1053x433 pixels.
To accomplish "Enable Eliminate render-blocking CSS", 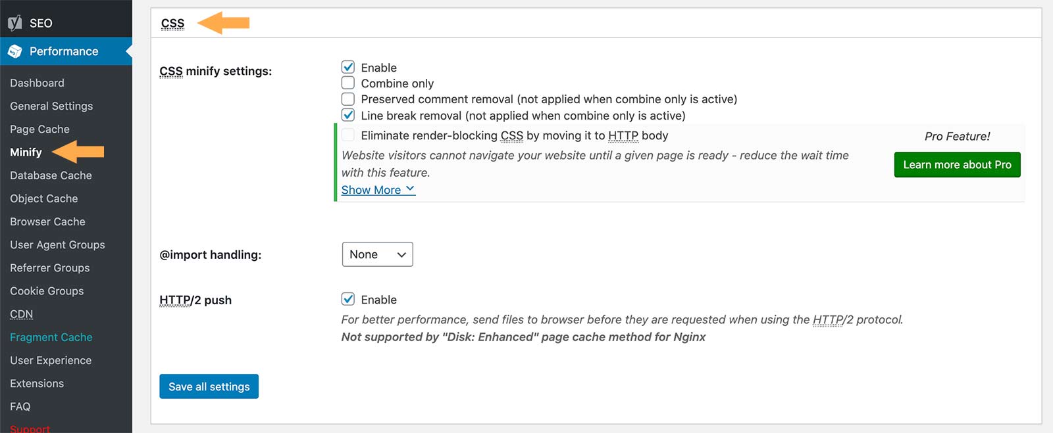I will tap(347, 135).
